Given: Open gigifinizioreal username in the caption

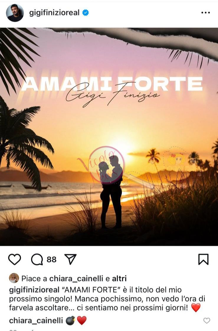Looking at the screenshot, I should tap(34, 290).
